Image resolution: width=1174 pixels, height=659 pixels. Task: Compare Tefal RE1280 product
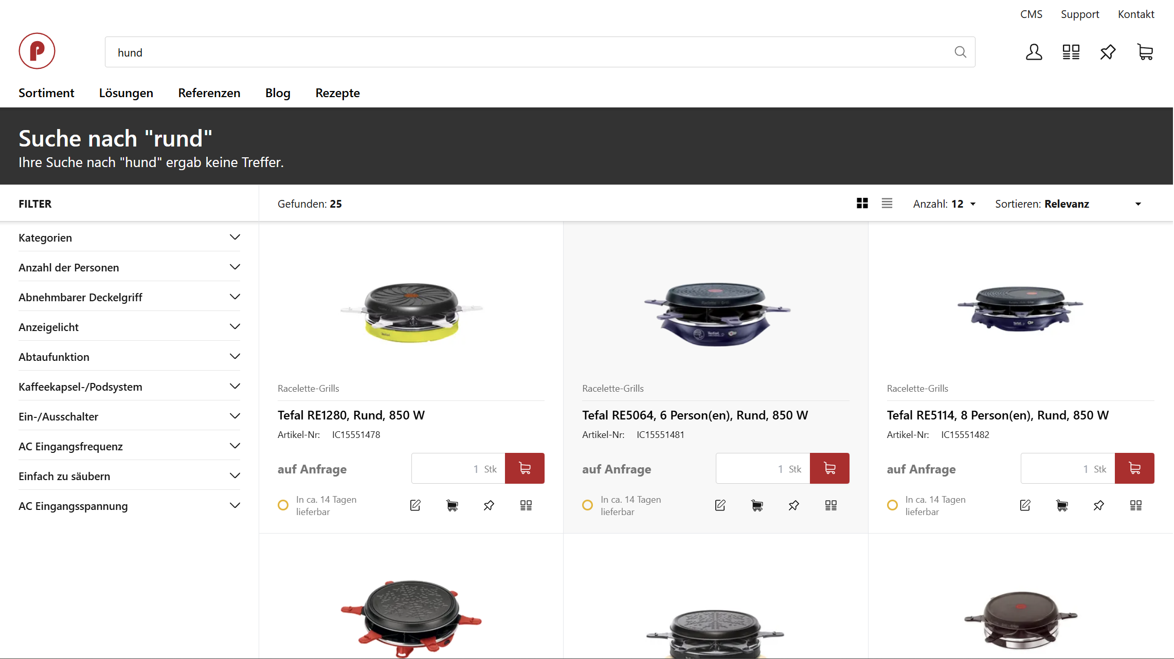coord(526,505)
